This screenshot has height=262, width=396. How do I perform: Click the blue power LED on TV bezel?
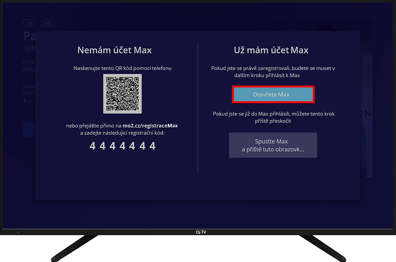pyautogui.click(x=18, y=232)
